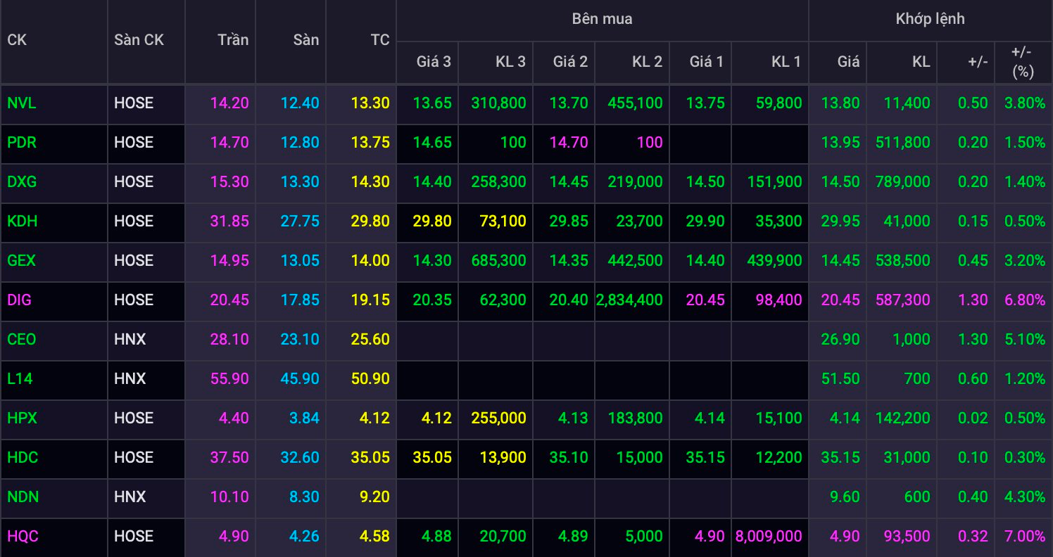Select the Bên mua group header

(603, 19)
